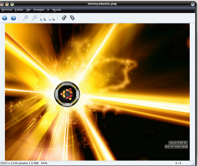198x166 pixels.
Task: Select the normal size zoom icon
Action: pyautogui.click(x=43, y=18)
